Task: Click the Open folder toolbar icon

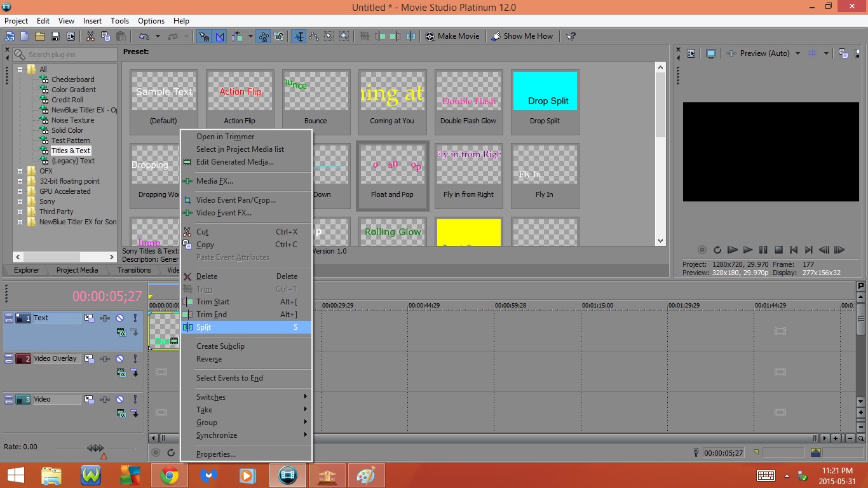Action: (x=40, y=36)
